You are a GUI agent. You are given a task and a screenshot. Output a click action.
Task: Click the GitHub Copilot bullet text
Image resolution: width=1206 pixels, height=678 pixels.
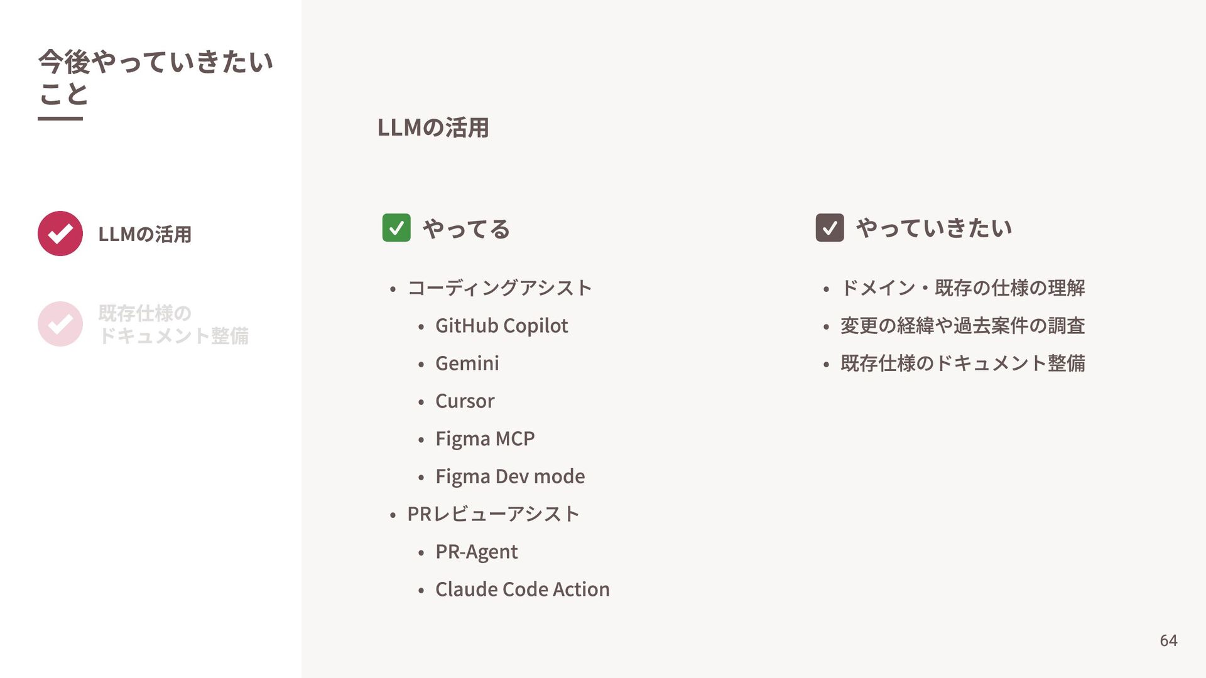[501, 326]
